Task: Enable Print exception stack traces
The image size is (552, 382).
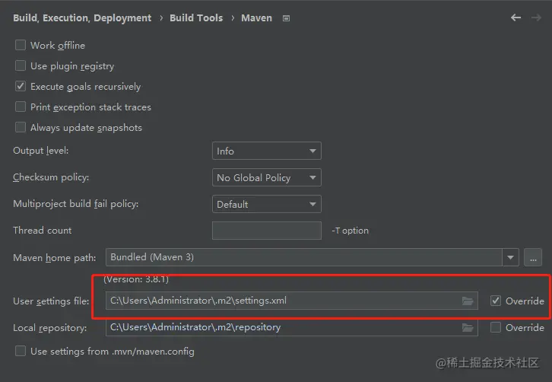Action: tap(21, 107)
